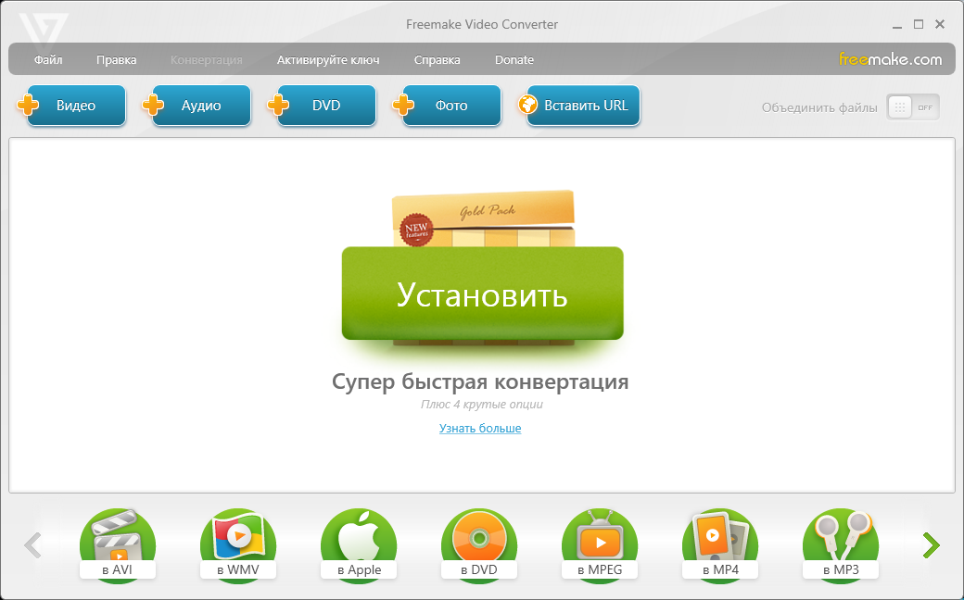The height and width of the screenshot is (600, 964).
Task: Open the Конвертация menu
Action: tap(207, 59)
